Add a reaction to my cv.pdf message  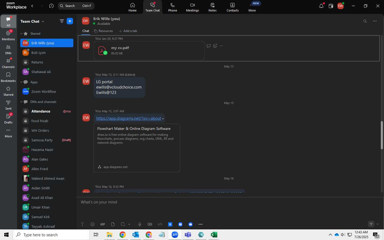click(x=215, y=46)
